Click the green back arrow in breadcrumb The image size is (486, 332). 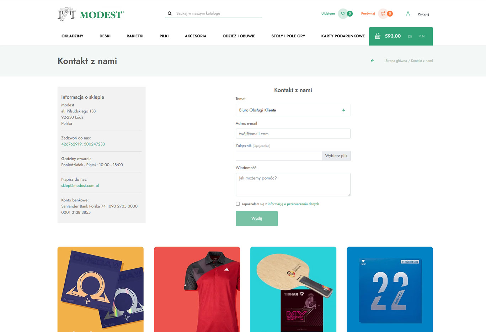pos(372,61)
